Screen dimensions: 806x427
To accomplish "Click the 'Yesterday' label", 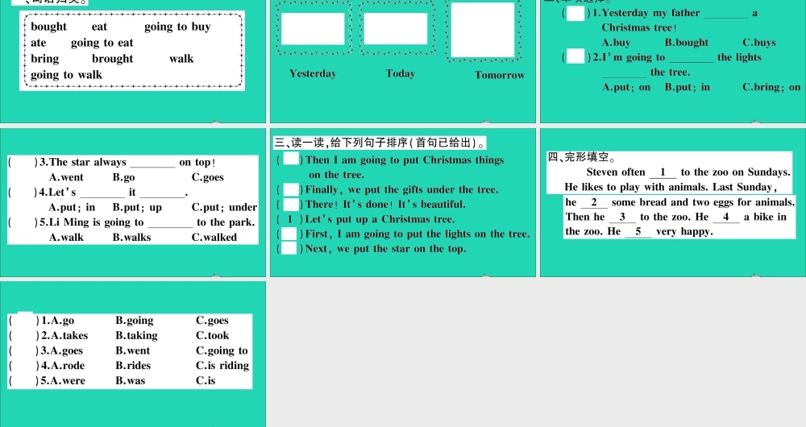I will (x=313, y=73).
